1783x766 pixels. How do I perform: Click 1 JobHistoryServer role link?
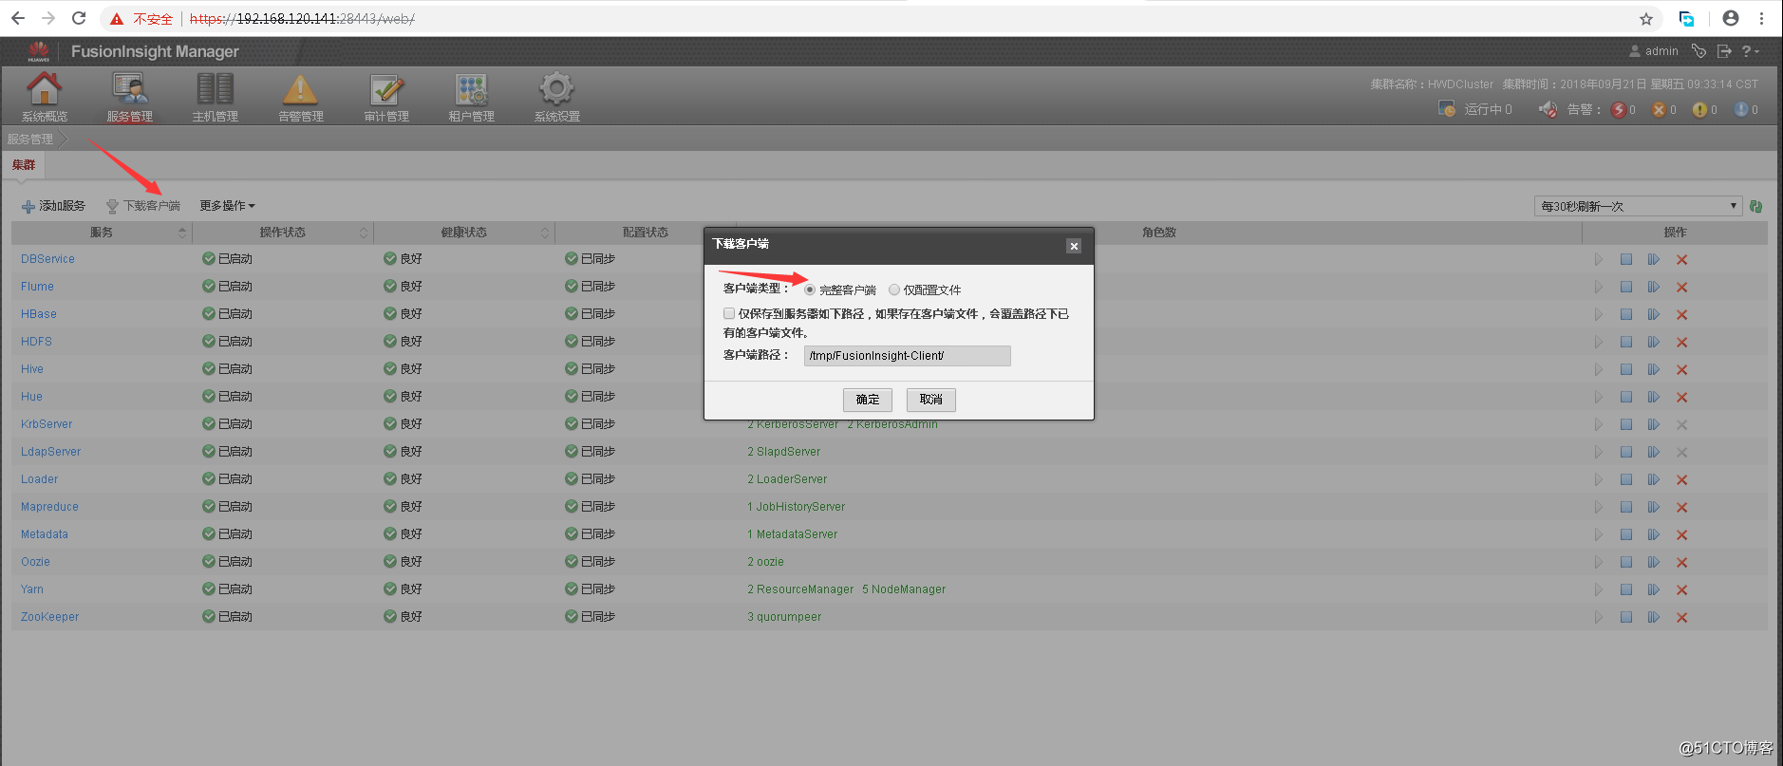[796, 507]
